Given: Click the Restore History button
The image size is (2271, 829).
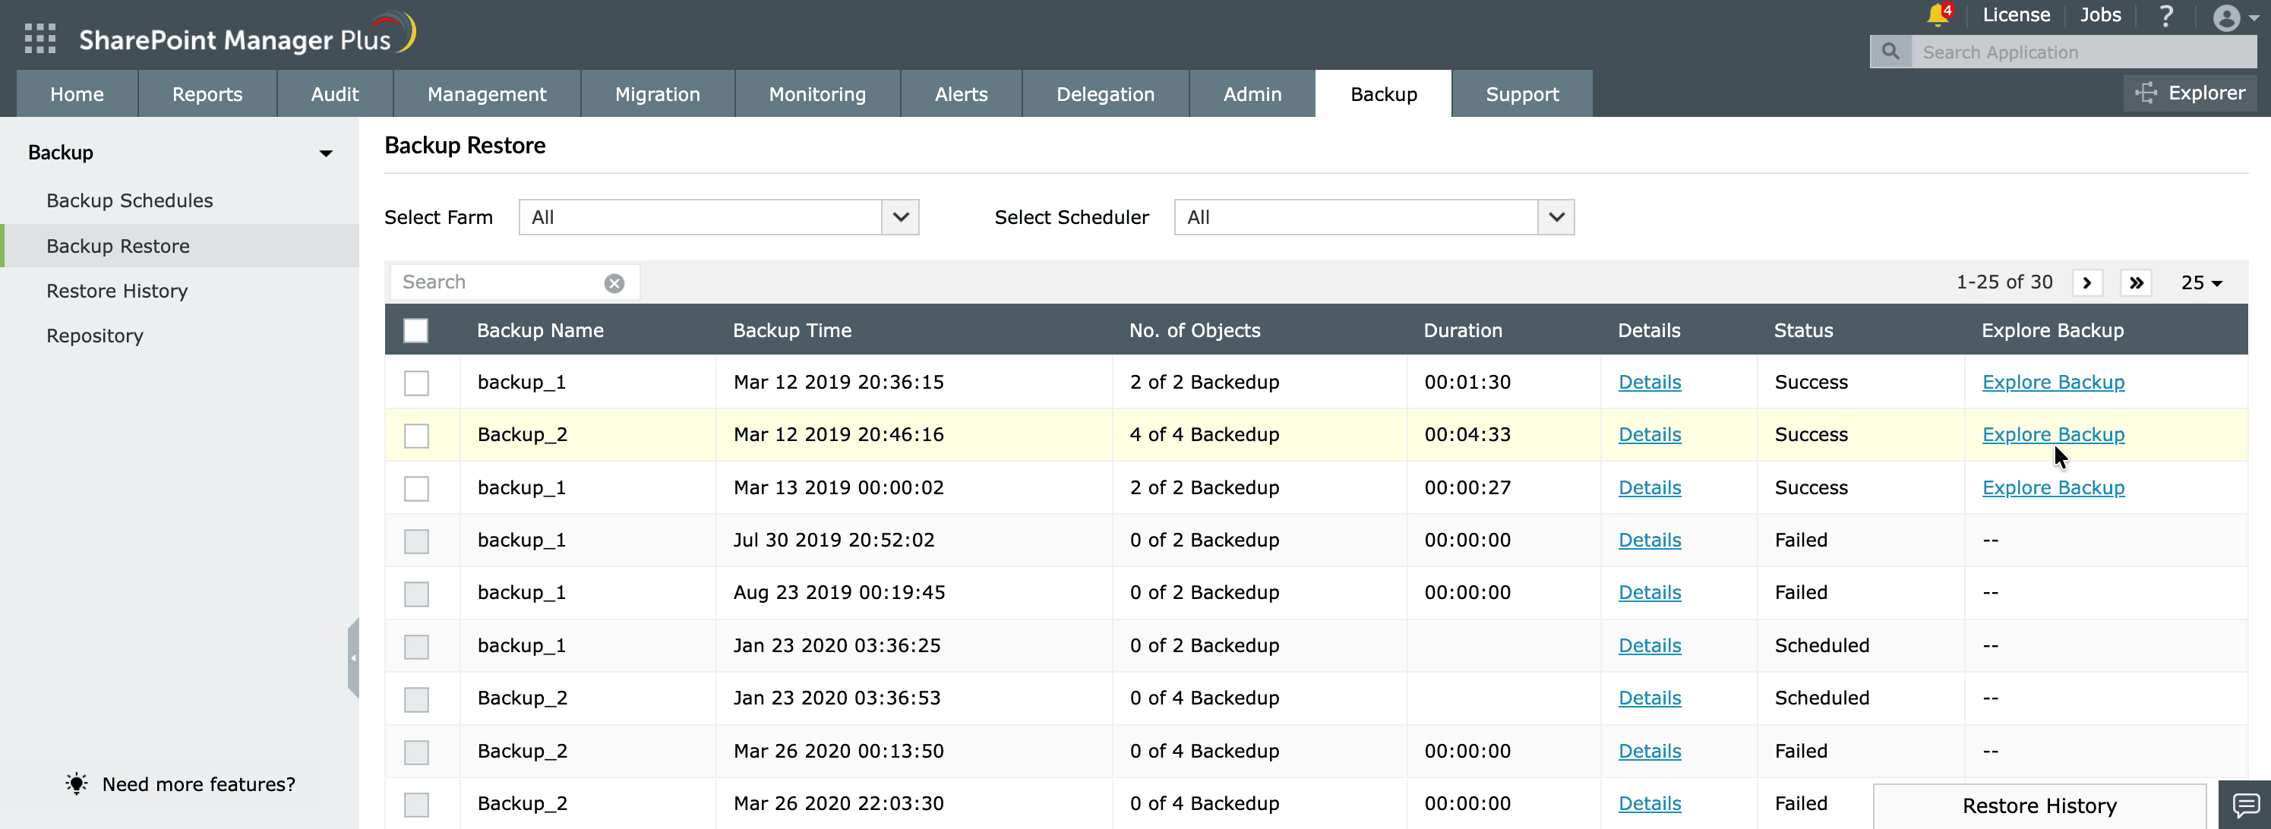Looking at the screenshot, I should click(x=2039, y=805).
